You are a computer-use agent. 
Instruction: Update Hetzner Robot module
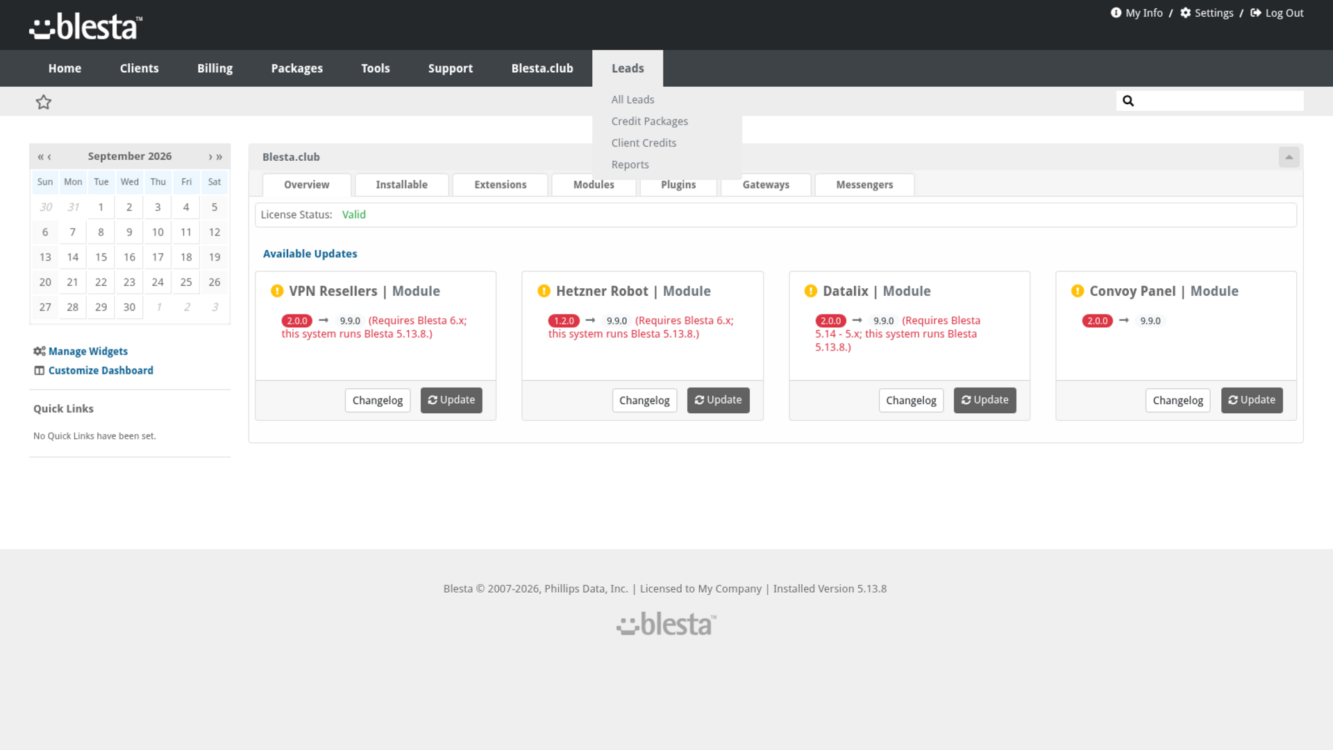coord(718,400)
